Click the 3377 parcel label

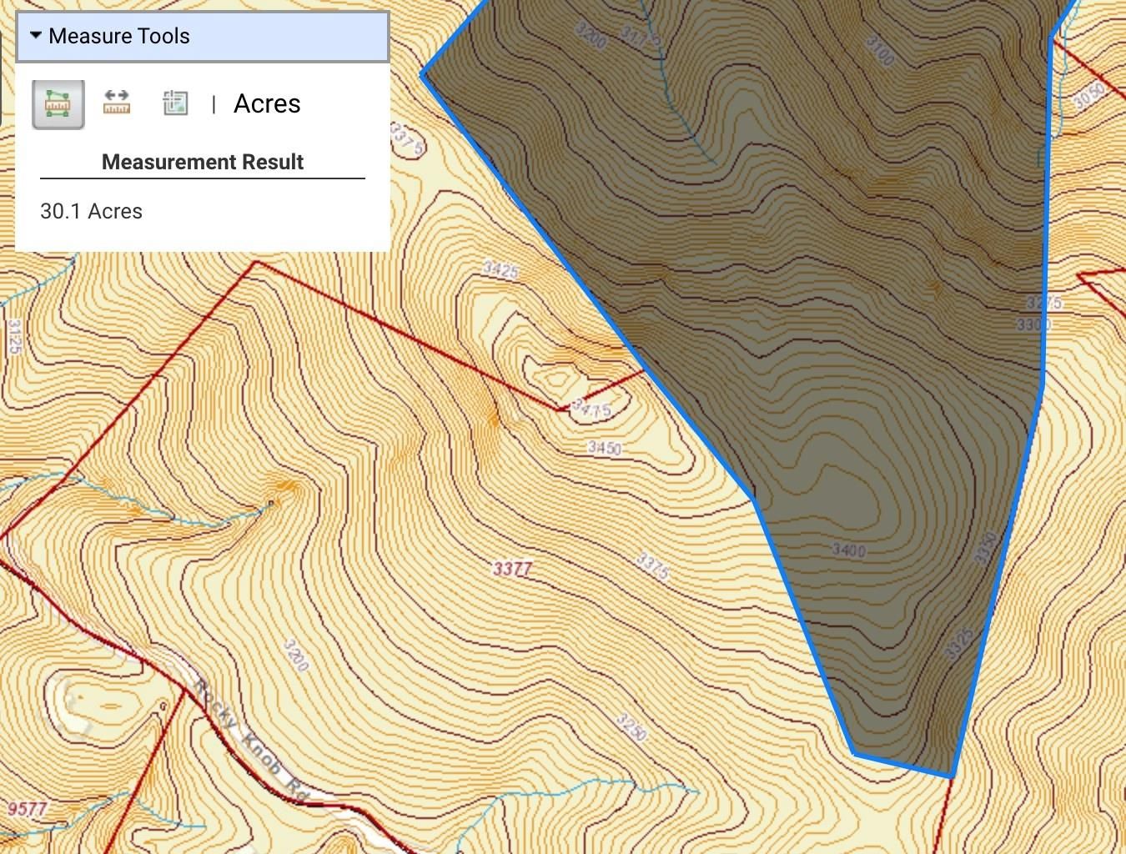coord(512,569)
